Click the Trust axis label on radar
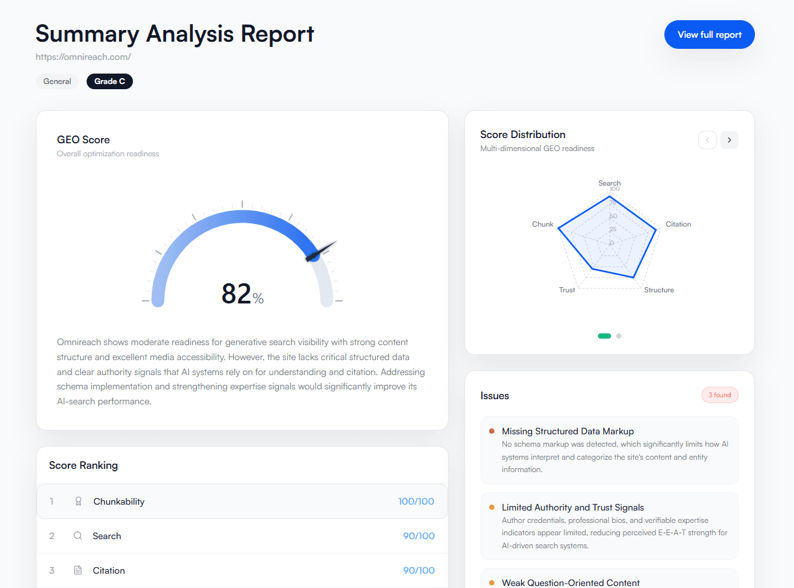The image size is (794, 588). pyautogui.click(x=567, y=290)
